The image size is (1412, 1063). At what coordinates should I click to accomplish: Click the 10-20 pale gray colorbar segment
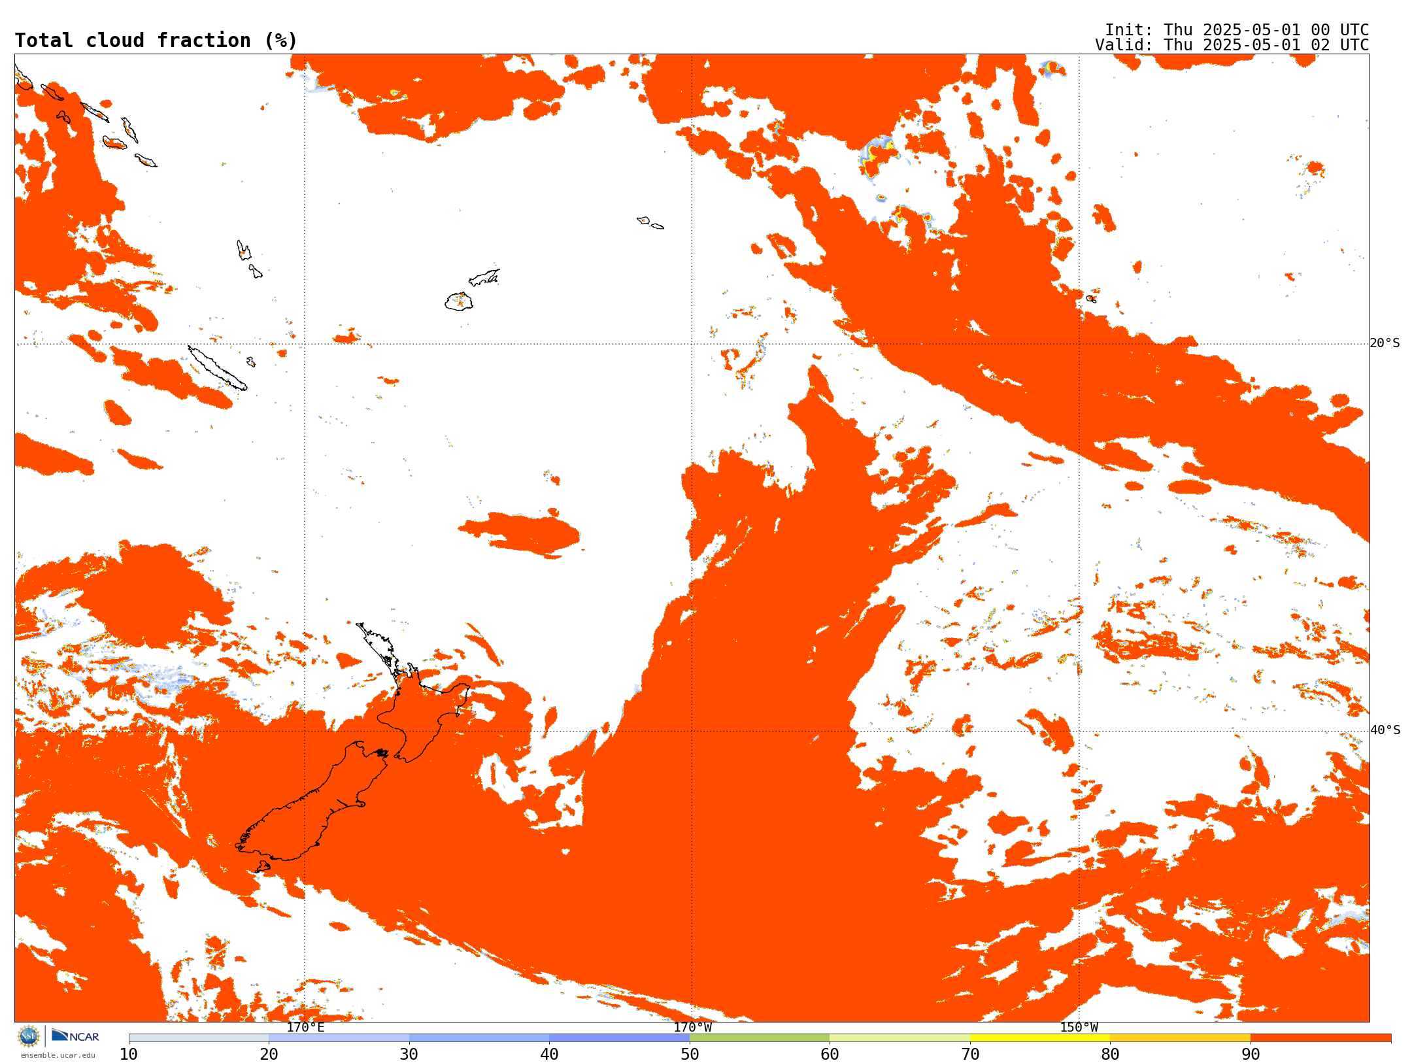(199, 1038)
